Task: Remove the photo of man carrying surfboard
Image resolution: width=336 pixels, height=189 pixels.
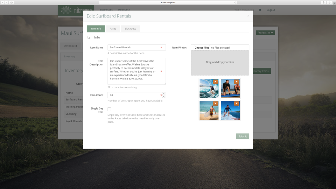Action: [215, 104]
